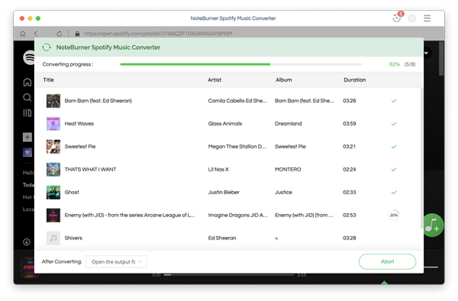
Task: Click the Spotify URL address field
Action: 158,34
